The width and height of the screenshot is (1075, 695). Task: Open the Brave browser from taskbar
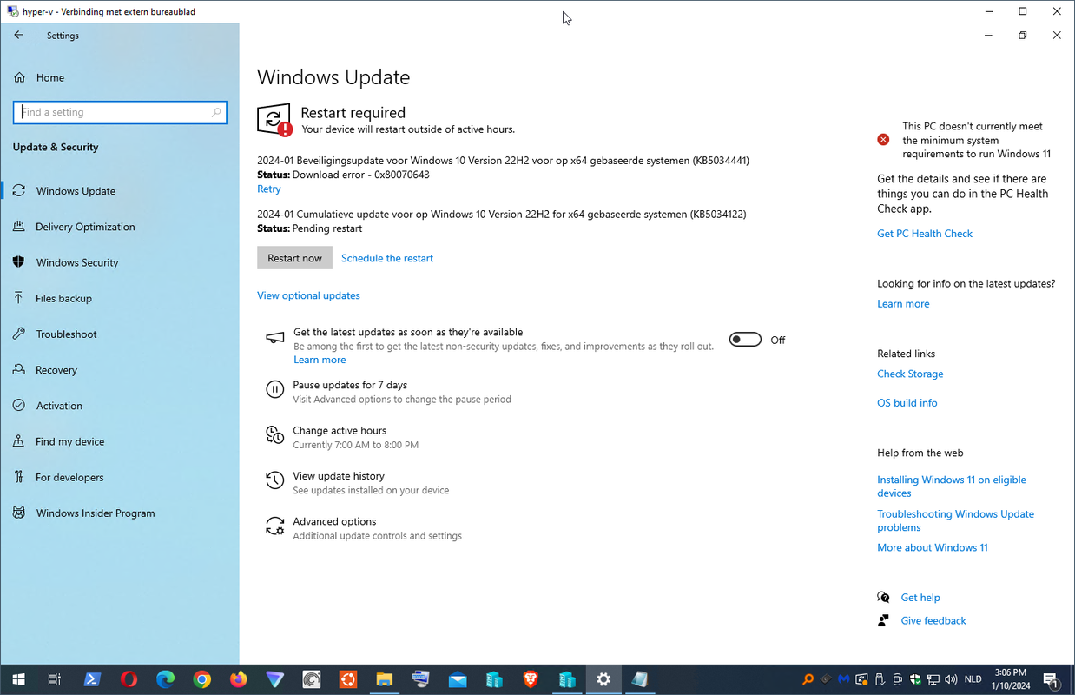(x=531, y=679)
